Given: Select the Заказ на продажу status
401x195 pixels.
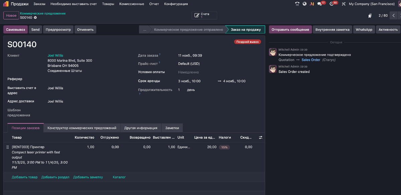Looking at the screenshot, I should (246, 29).
